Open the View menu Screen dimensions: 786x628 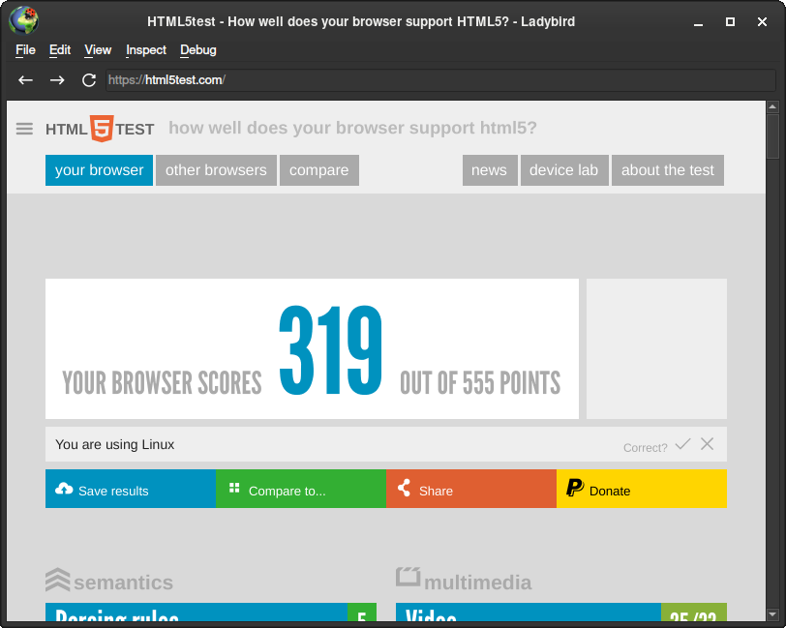pos(98,50)
